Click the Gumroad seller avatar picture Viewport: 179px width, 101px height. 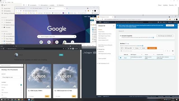click(16, 55)
